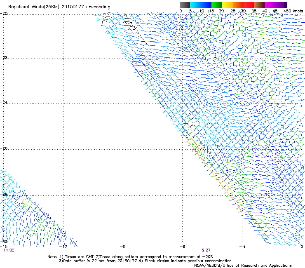Click the red 30-35 knots legend color
The image size is (305, 268).
(x=249, y=5)
